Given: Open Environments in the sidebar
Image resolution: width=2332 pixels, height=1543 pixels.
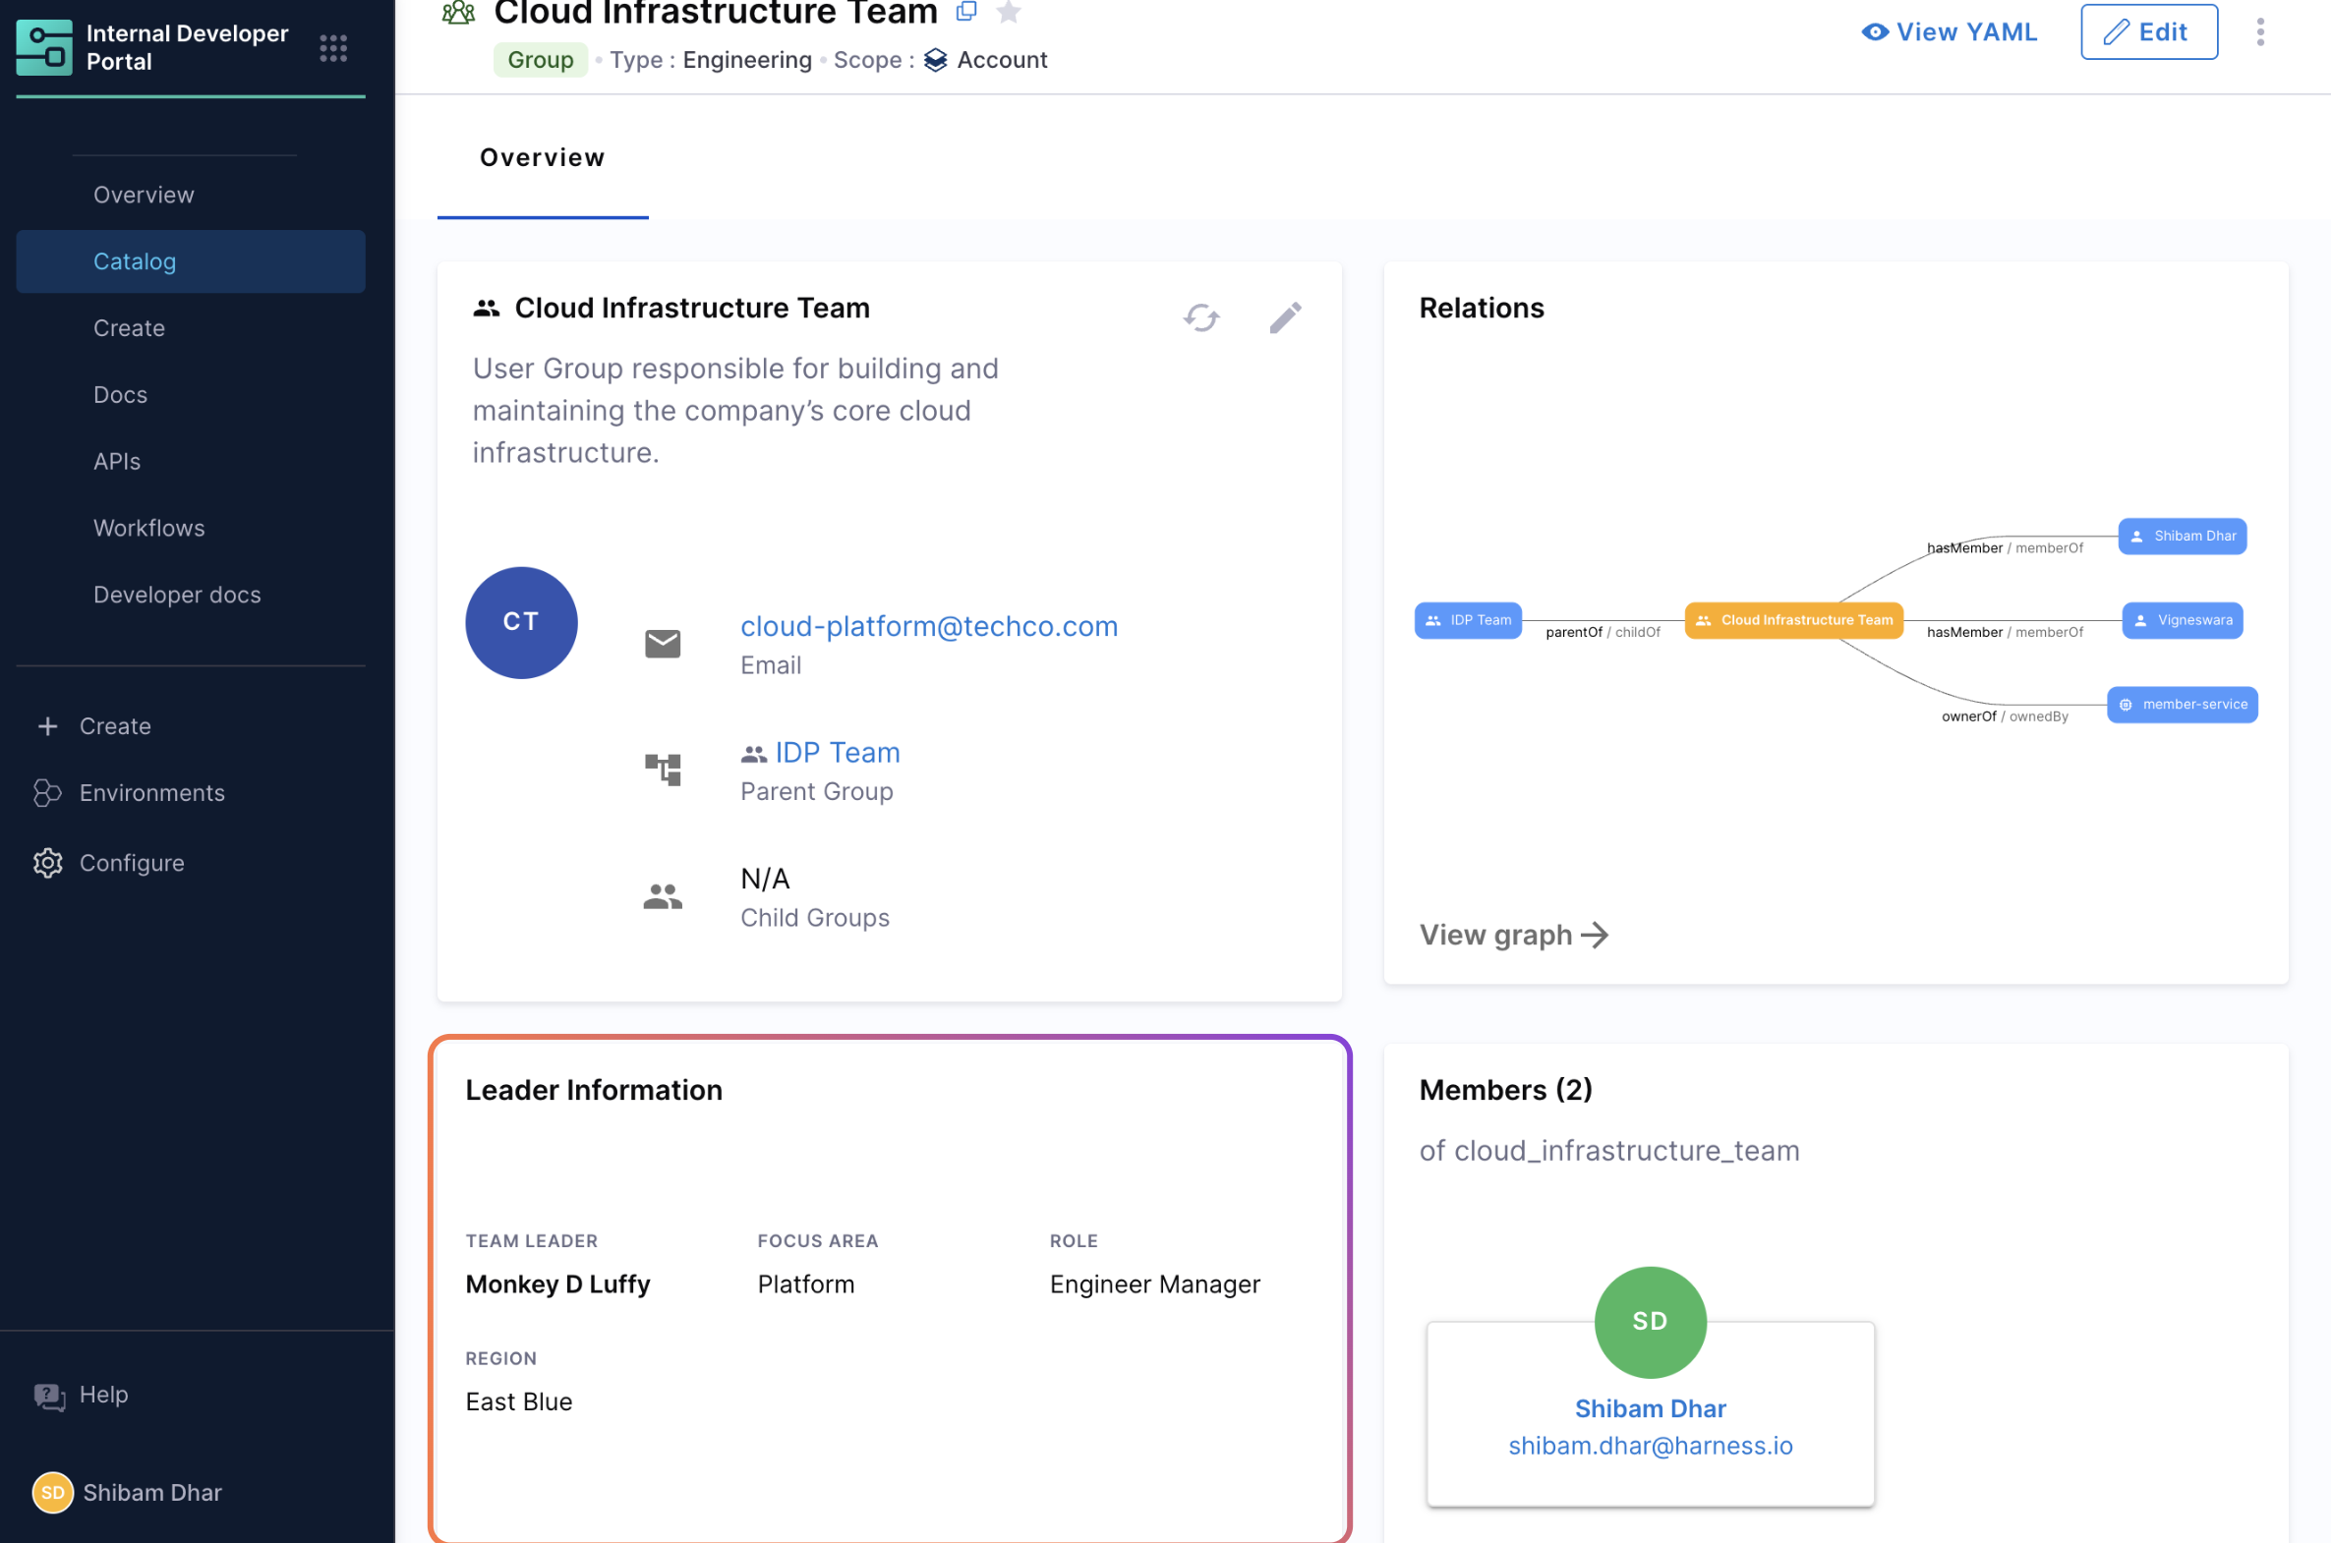Looking at the screenshot, I should [130, 793].
